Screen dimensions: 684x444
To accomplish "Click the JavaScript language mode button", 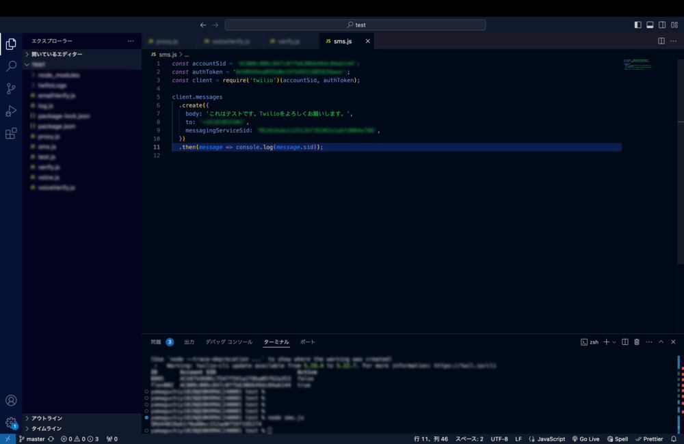I will tap(547, 439).
